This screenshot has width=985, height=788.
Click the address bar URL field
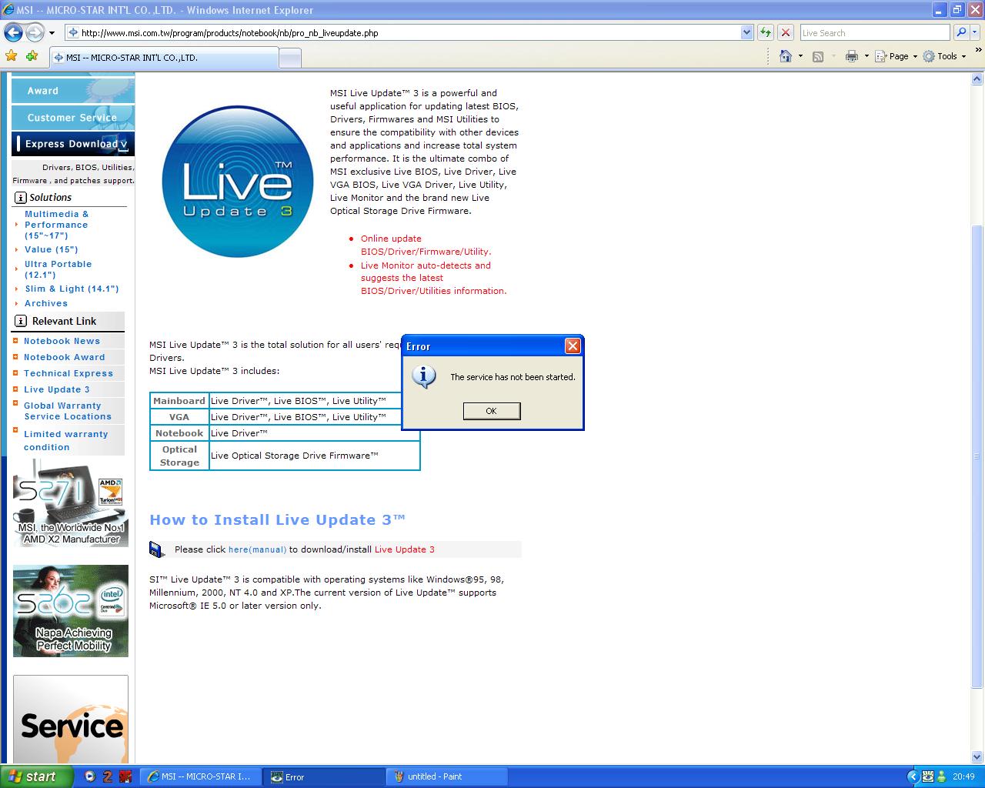(403, 32)
